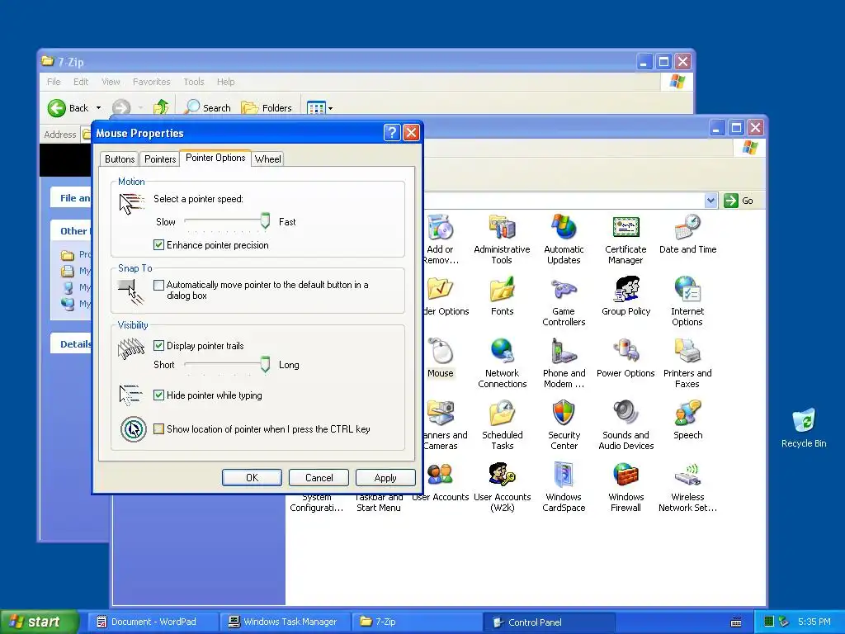Switch to 7-Zip taskbar item
Viewport: 845px width, 634px height.
(x=417, y=622)
